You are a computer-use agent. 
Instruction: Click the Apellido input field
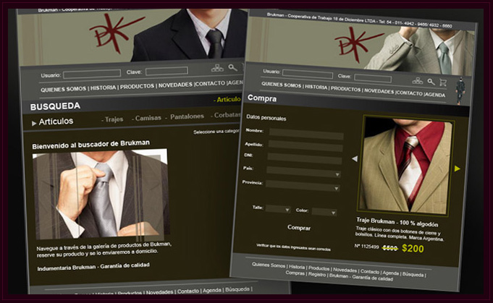coord(306,146)
